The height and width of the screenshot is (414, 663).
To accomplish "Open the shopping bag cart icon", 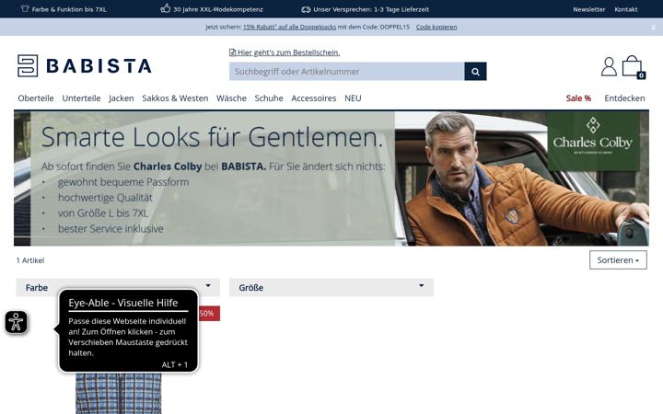I will (x=633, y=67).
